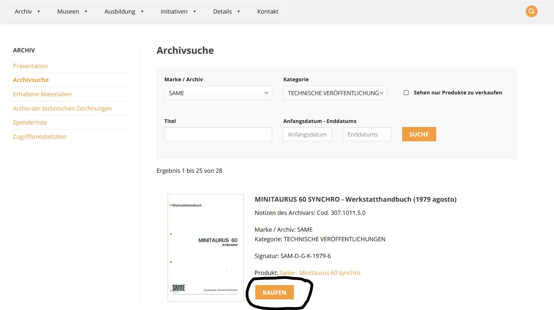Click the KAUFEN button
554x310 pixels.
pyautogui.click(x=274, y=292)
